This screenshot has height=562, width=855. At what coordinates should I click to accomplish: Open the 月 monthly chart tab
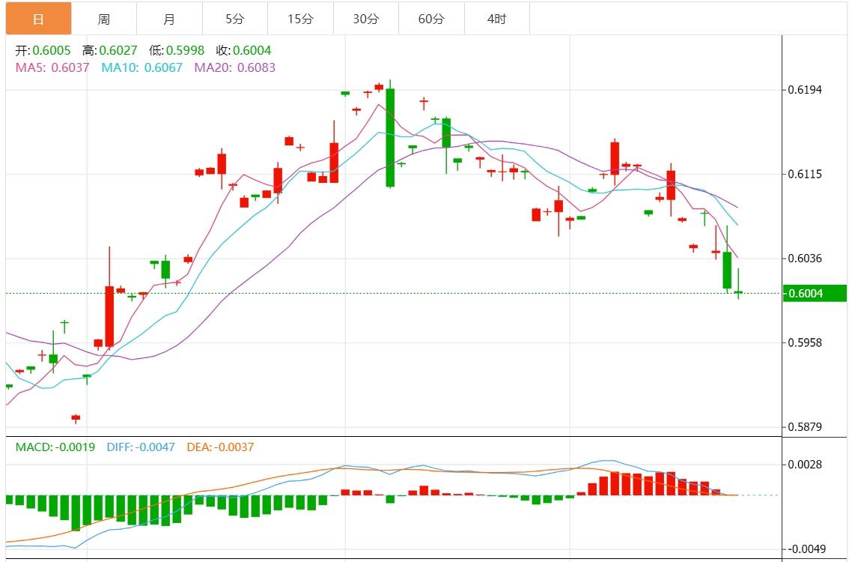tap(170, 19)
